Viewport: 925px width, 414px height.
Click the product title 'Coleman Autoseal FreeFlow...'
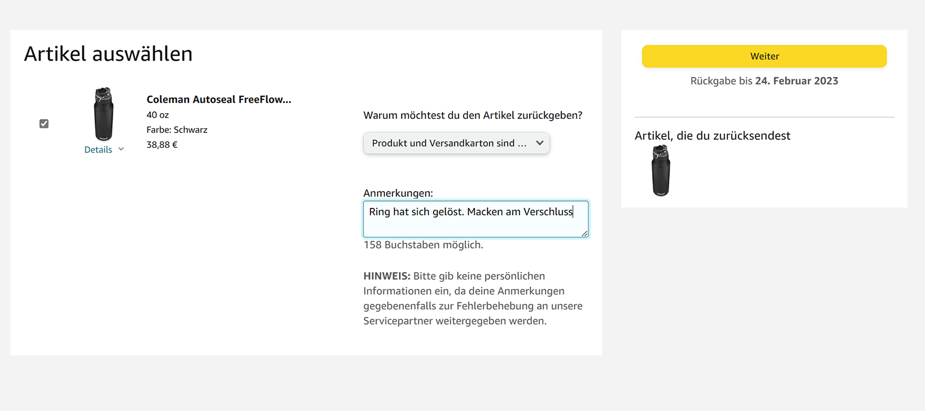(x=219, y=99)
